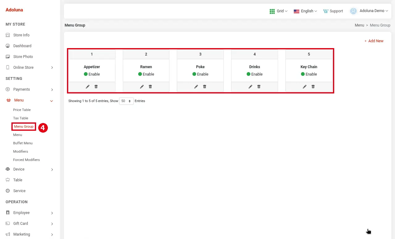Open the Grid view dropdown
395x239 pixels.
pyautogui.click(x=278, y=11)
